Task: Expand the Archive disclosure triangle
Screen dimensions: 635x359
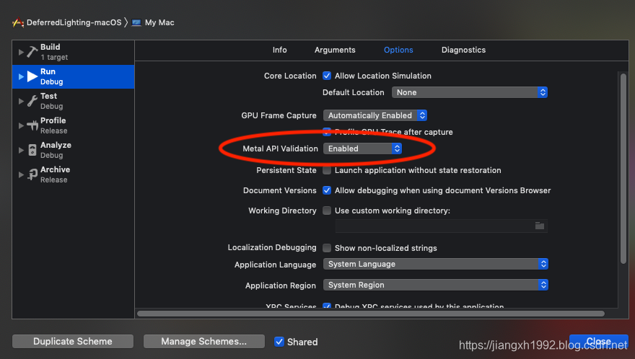Action: [x=21, y=174]
